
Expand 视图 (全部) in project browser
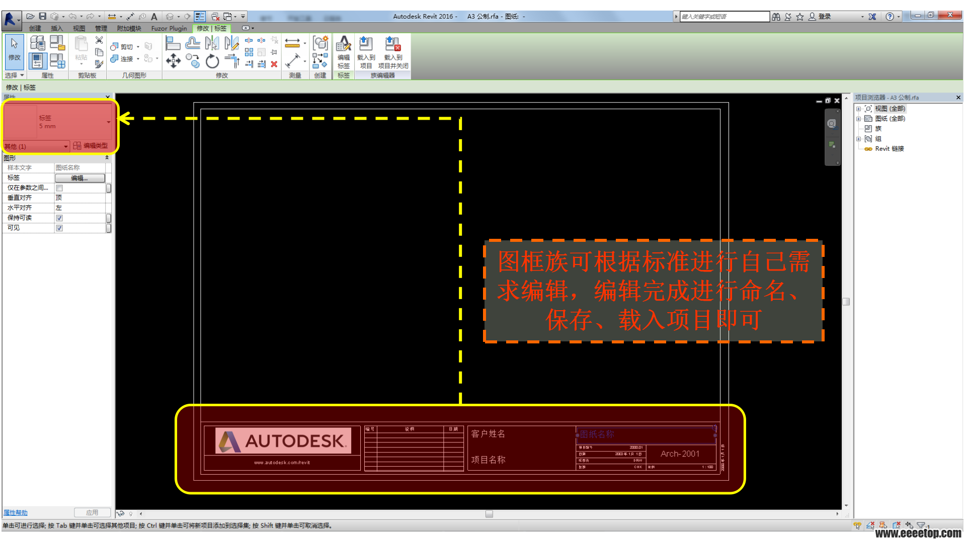[859, 109]
